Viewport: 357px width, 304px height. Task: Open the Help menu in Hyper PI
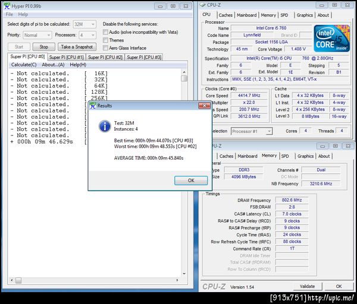pyautogui.click(x=23, y=14)
